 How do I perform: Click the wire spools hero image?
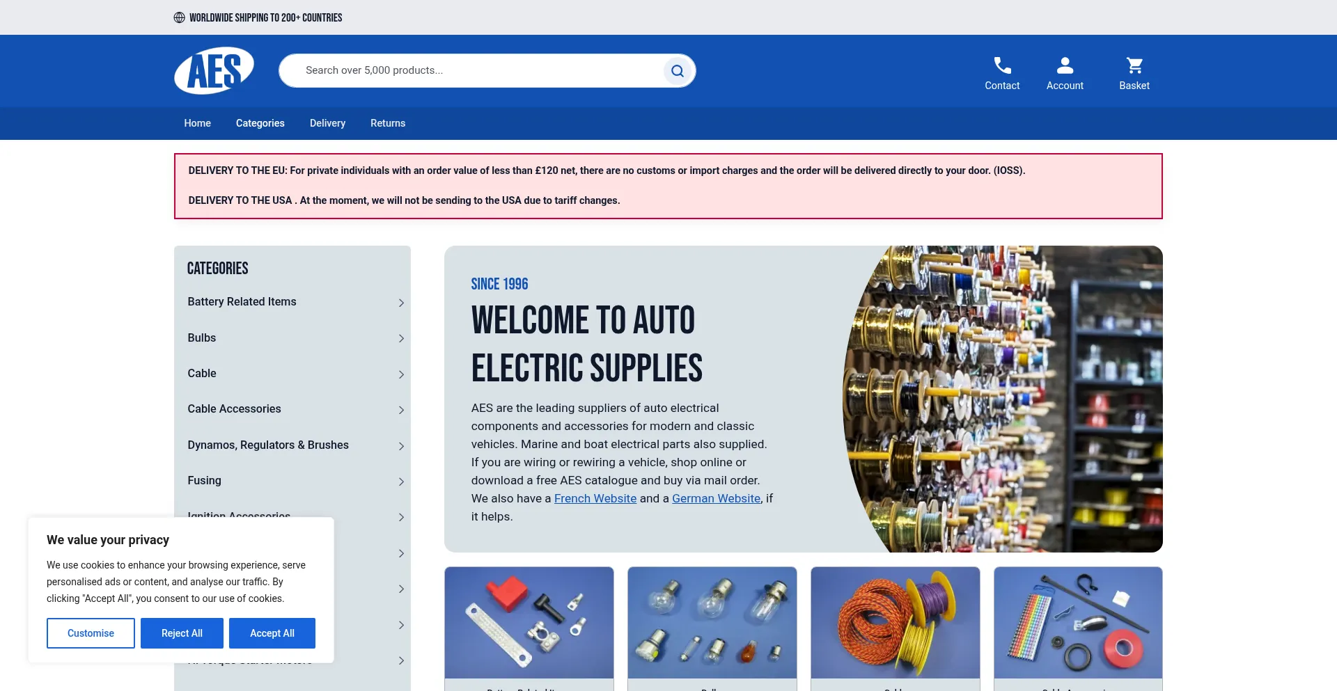tap(1003, 399)
